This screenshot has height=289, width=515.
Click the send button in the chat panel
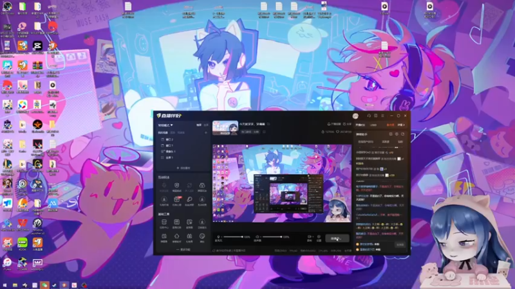click(x=400, y=245)
